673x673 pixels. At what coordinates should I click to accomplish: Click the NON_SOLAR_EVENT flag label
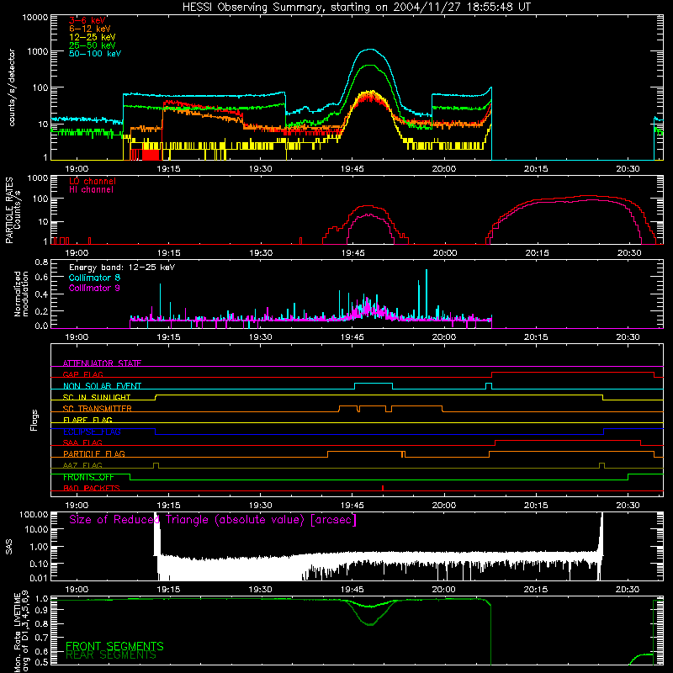[x=102, y=386]
